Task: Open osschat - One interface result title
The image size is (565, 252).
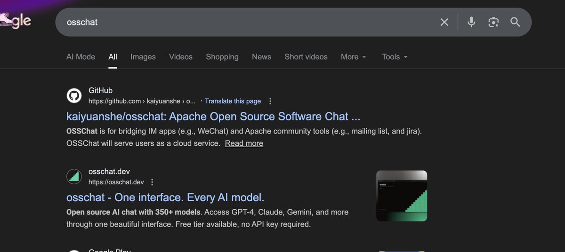Action: coord(165,197)
